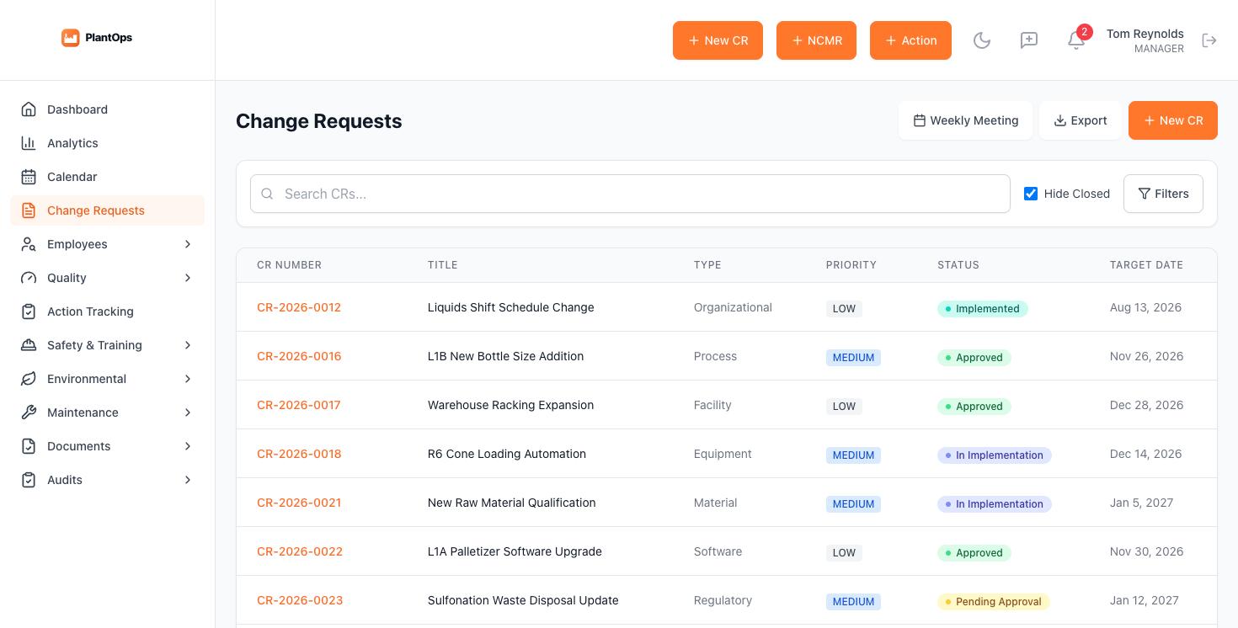This screenshot has width=1238, height=628.
Task: Click 'Dec 28, 2026' target date
Action: click(1146, 405)
